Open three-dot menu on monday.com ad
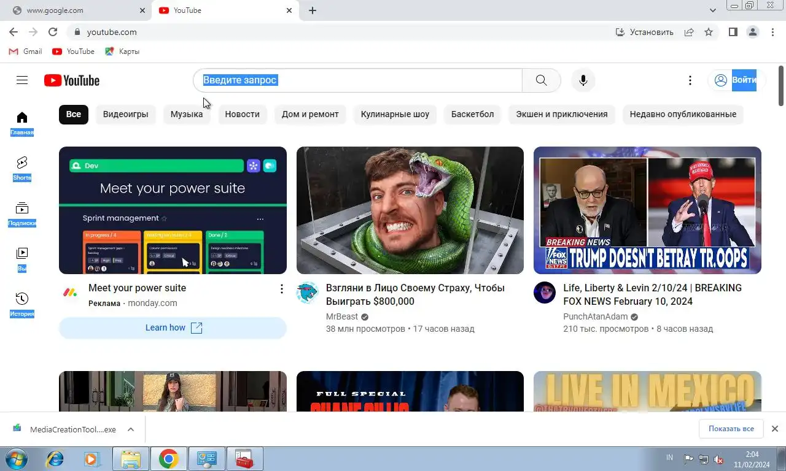Image resolution: width=786 pixels, height=471 pixels. pyautogui.click(x=281, y=289)
